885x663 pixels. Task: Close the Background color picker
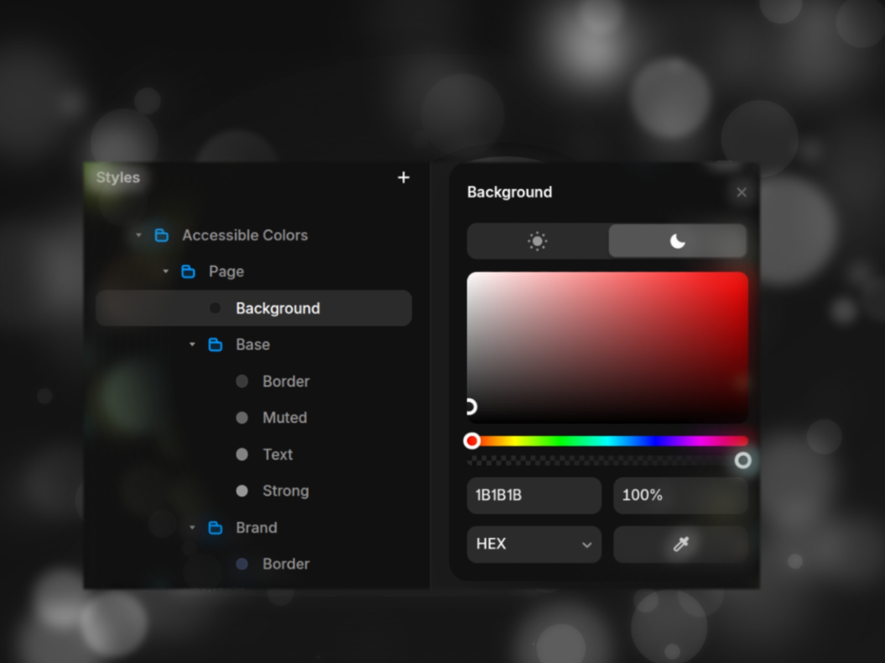[742, 192]
